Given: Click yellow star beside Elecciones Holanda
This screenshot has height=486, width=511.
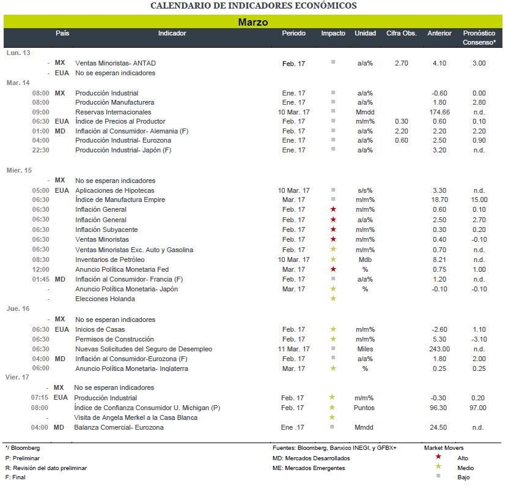Looking at the screenshot, I should 333,298.
